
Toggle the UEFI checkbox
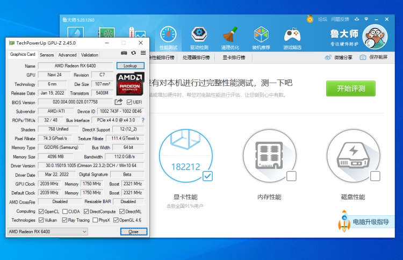pyautogui.click(x=129, y=102)
